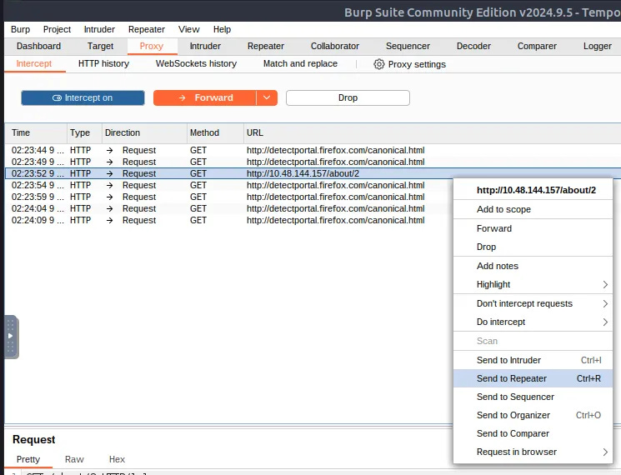Click the Proxy settings gear icon
Viewport: 621px width, 475px height.
tap(379, 64)
